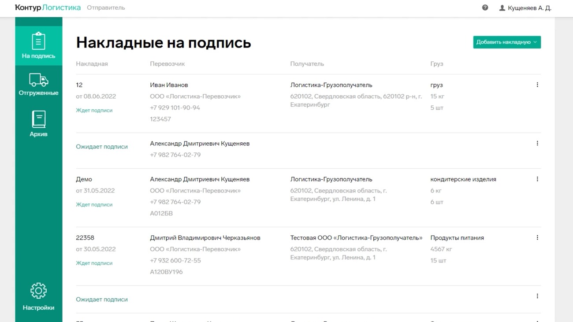The height and width of the screenshot is (322, 573).
Task: Click Ждет подписи status for invoice 22358
Action: 94,263
